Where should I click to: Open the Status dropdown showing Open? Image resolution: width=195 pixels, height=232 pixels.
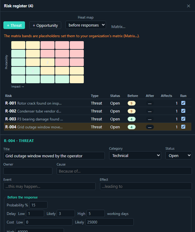click(x=179, y=155)
